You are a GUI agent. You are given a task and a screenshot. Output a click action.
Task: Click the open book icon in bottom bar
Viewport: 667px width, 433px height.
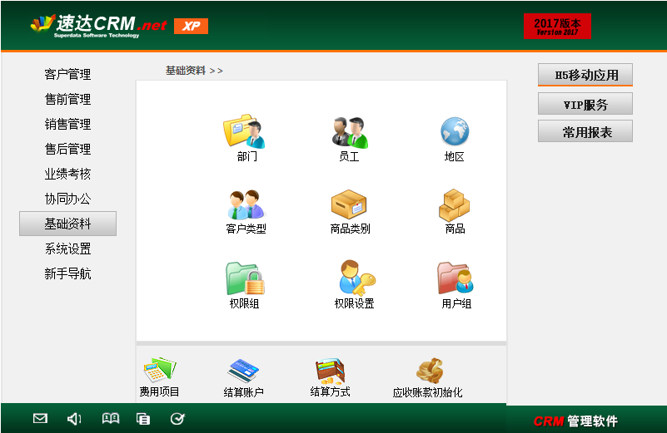tap(111, 419)
